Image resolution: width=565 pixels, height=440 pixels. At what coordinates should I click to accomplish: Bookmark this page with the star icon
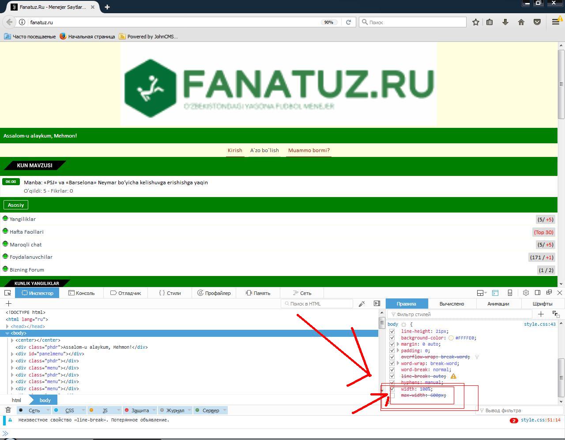pos(475,22)
